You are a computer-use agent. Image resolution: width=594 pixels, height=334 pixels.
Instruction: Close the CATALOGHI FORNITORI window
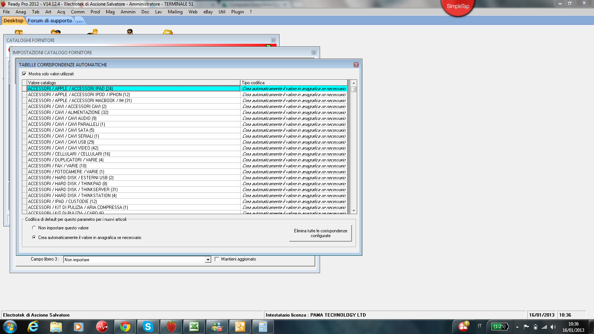pyautogui.click(x=273, y=40)
